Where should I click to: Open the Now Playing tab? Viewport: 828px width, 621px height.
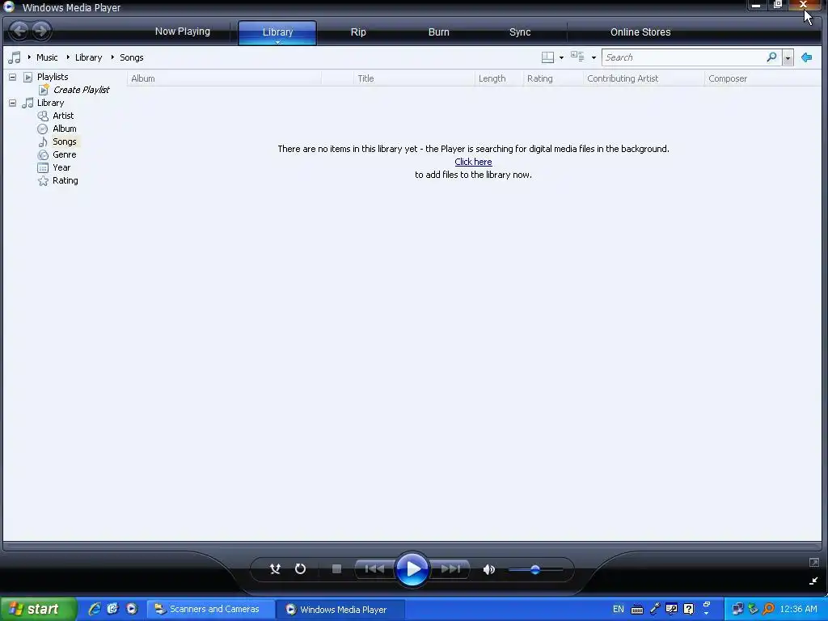(182, 32)
